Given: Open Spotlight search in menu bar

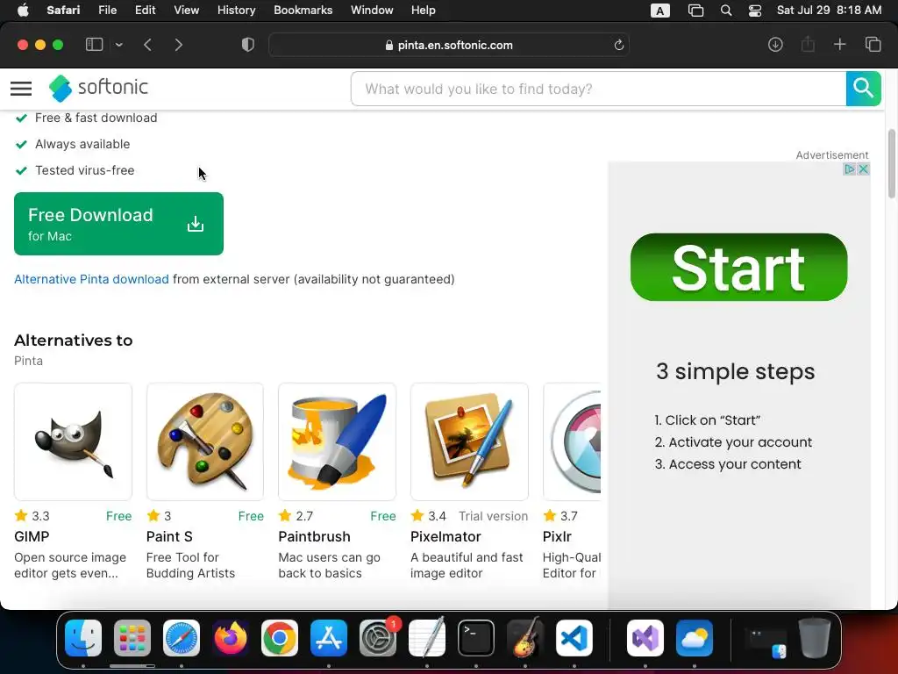Looking at the screenshot, I should pyautogui.click(x=725, y=11).
